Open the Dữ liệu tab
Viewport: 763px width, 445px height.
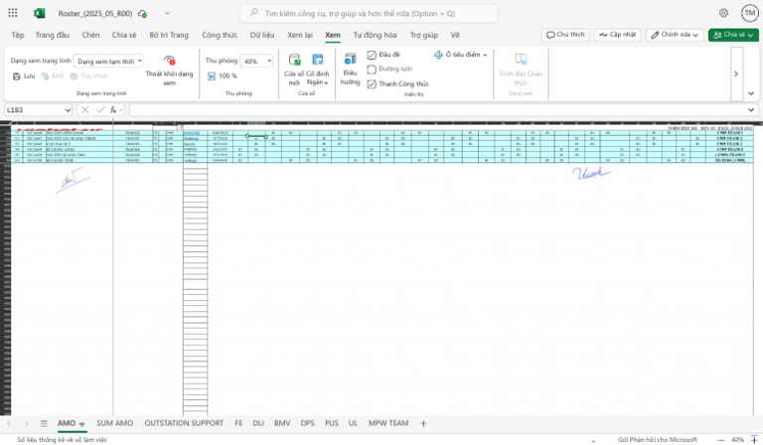(x=262, y=35)
